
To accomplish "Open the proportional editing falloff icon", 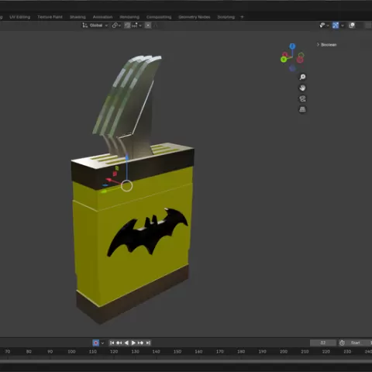I will pos(156,26).
